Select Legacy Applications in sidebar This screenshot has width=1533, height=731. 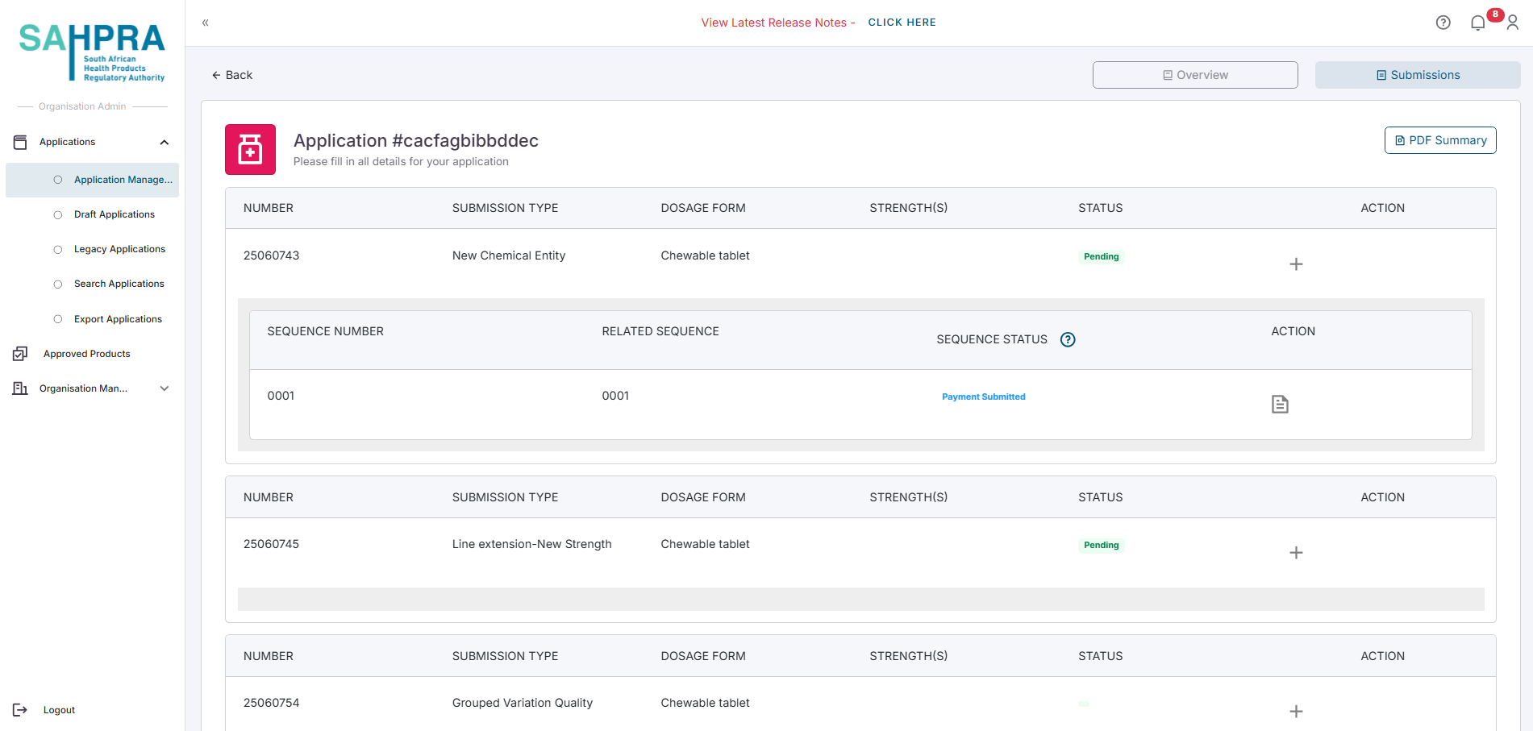click(119, 249)
